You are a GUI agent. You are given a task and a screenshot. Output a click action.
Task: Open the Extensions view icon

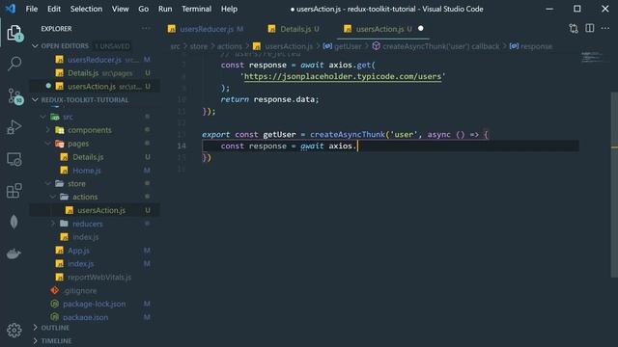14,191
